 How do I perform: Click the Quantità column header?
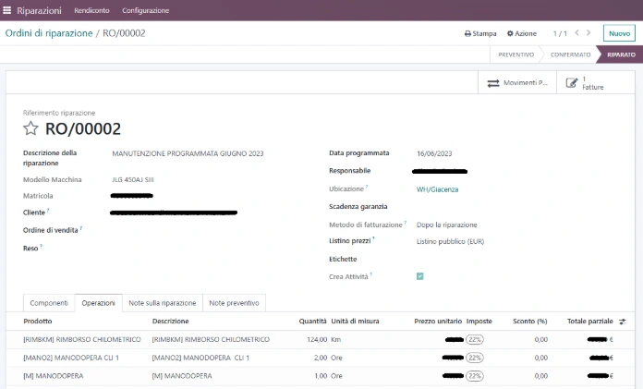(312, 322)
